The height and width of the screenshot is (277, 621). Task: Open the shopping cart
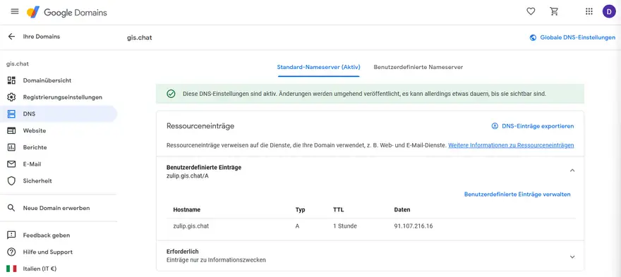pyautogui.click(x=554, y=11)
